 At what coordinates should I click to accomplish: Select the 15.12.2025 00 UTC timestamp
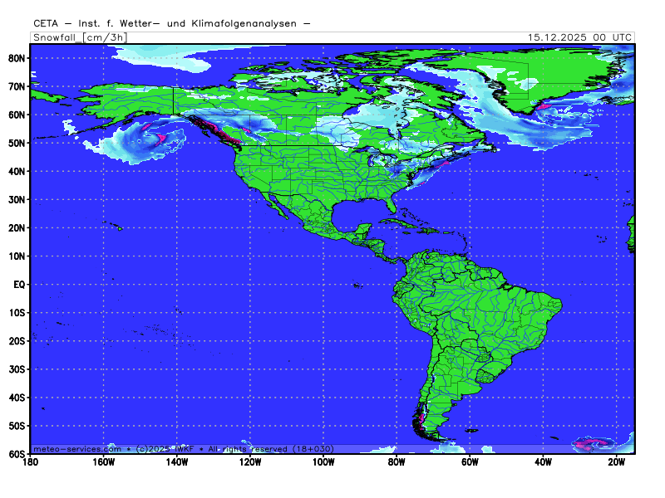point(580,37)
